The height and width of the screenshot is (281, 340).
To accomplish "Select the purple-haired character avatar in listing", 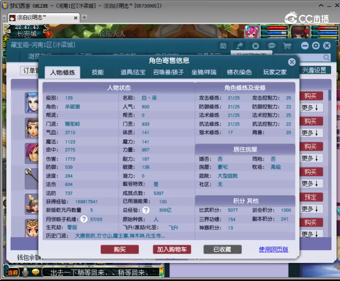I will click(x=32, y=153).
